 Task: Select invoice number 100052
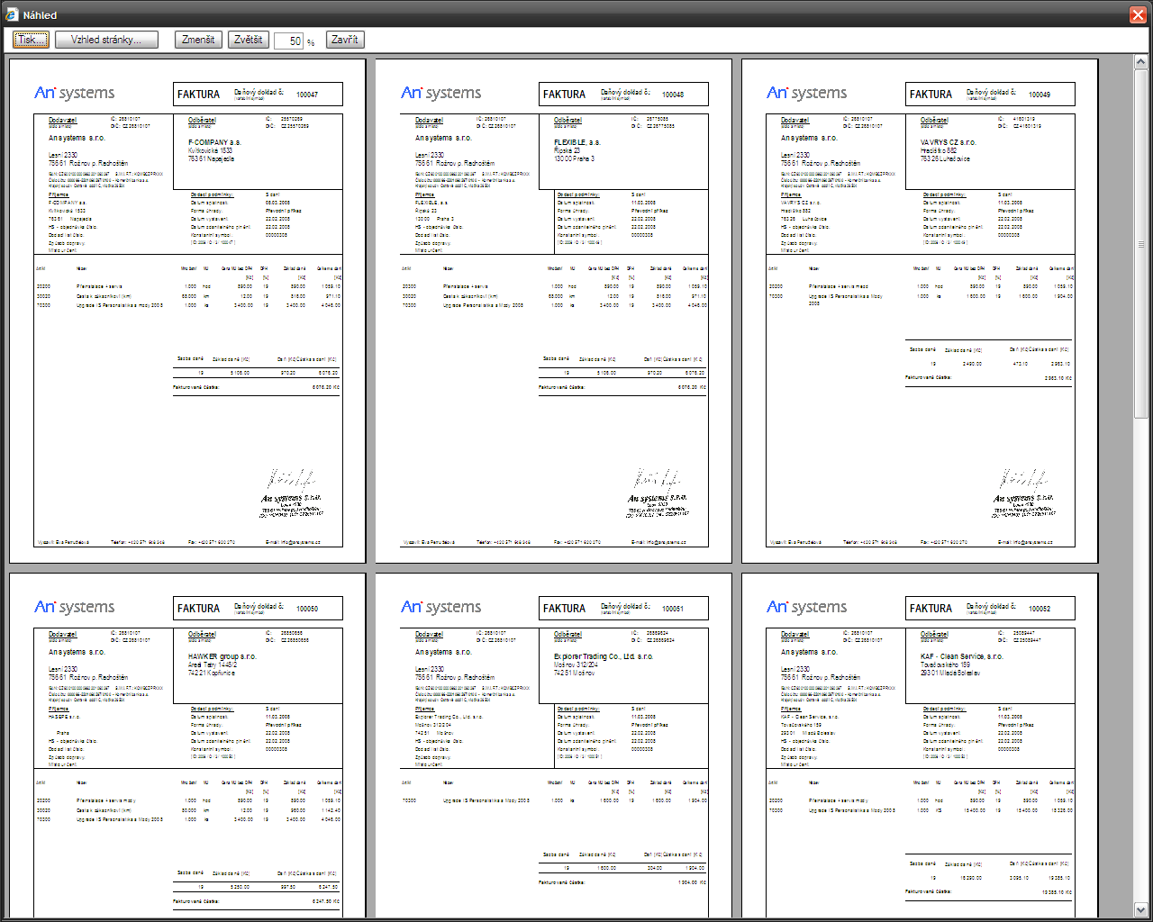(1040, 609)
